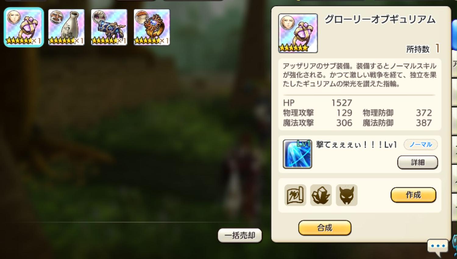The image size is (457, 259).
Task: Click the crystal material icon
Action: (x=321, y=195)
